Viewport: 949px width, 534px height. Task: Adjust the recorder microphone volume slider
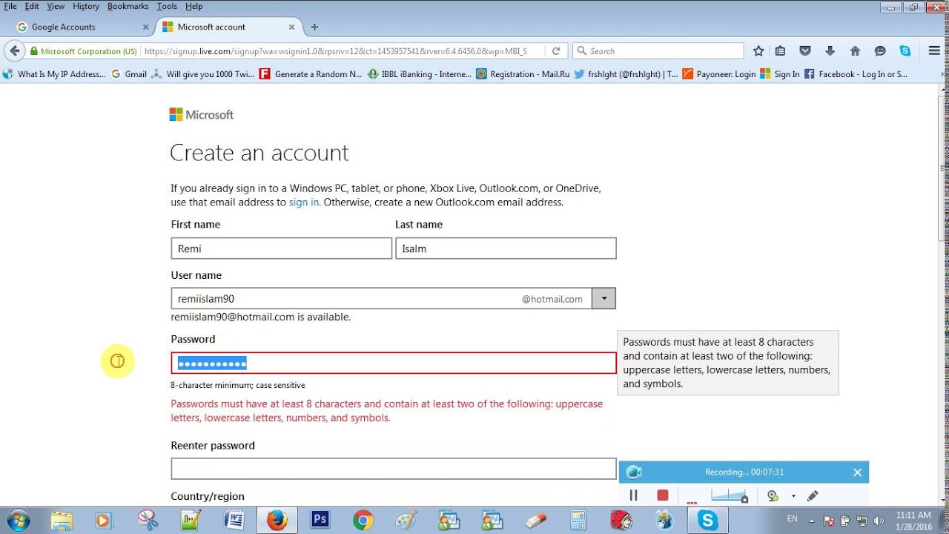click(729, 495)
